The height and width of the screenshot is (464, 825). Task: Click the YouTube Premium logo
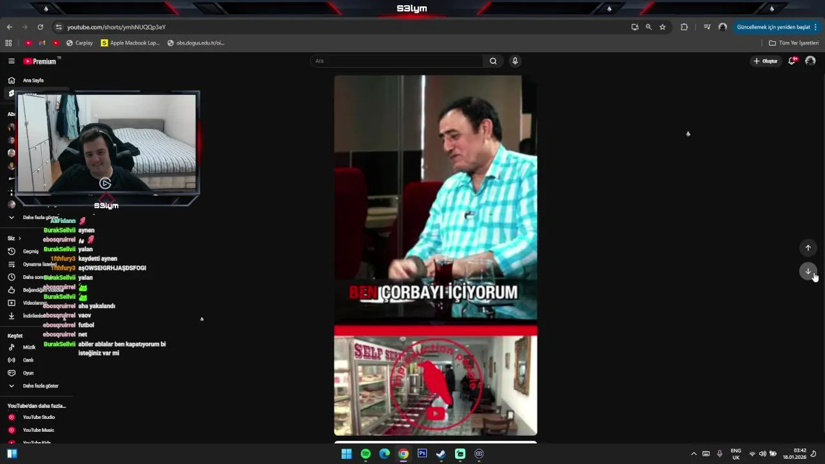coord(41,61)
